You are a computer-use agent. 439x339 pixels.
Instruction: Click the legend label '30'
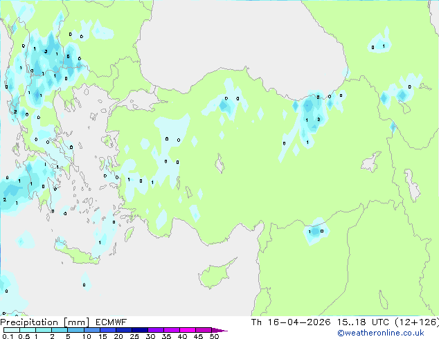pyautogui.click(x=150, y=336)
